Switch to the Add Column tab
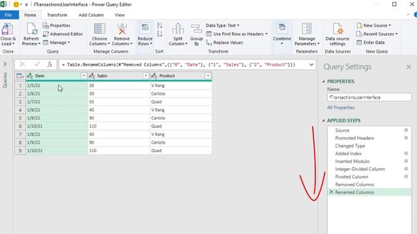 [91, 15]
